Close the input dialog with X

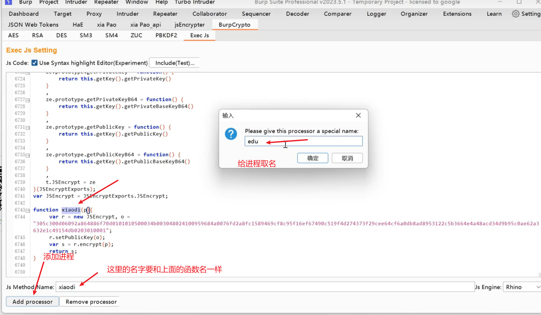[x=358, y=115]
